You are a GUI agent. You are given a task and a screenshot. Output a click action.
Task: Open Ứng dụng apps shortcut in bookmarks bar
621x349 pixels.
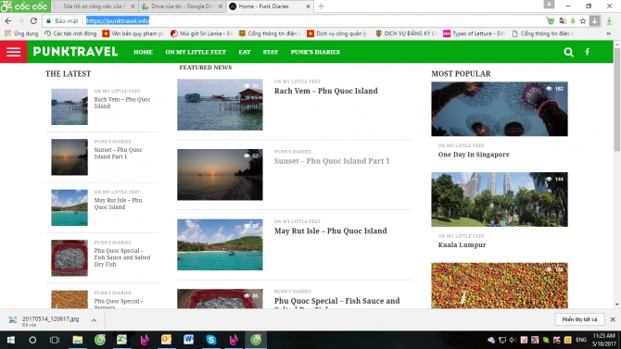[x=21, y=33]
